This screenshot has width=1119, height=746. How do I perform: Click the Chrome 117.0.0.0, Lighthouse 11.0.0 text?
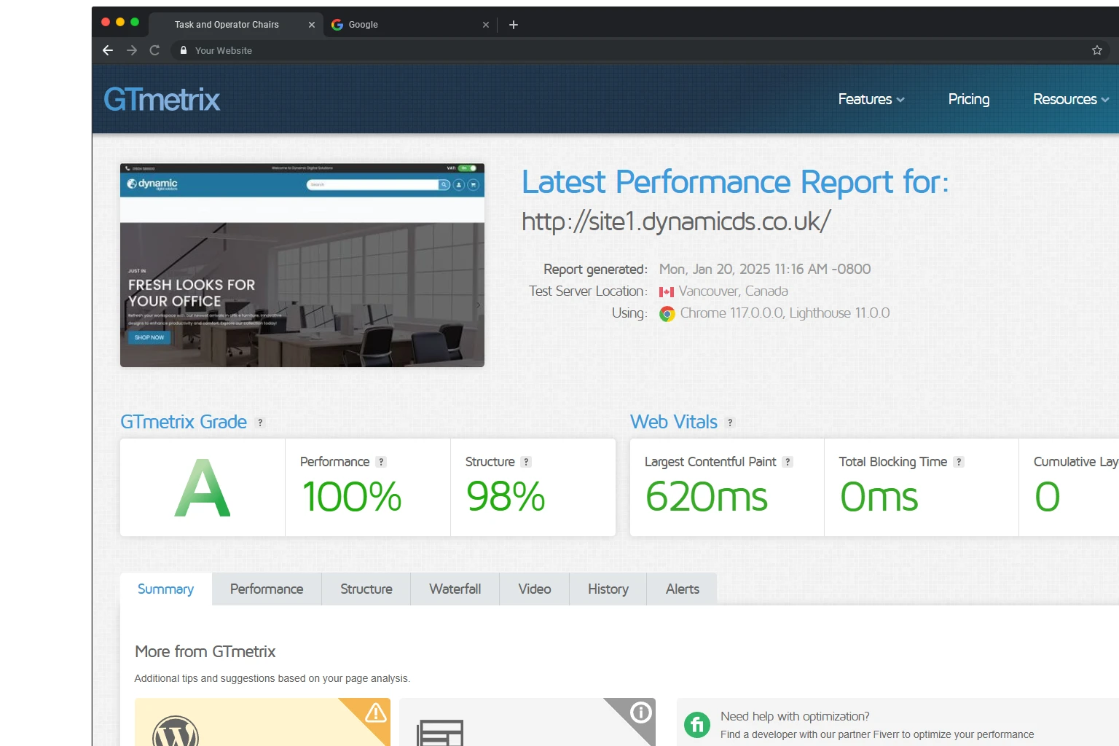click(x=785, y=313)
